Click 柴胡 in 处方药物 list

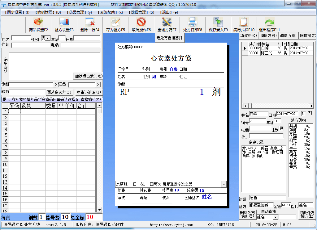[x=293, y=126]
